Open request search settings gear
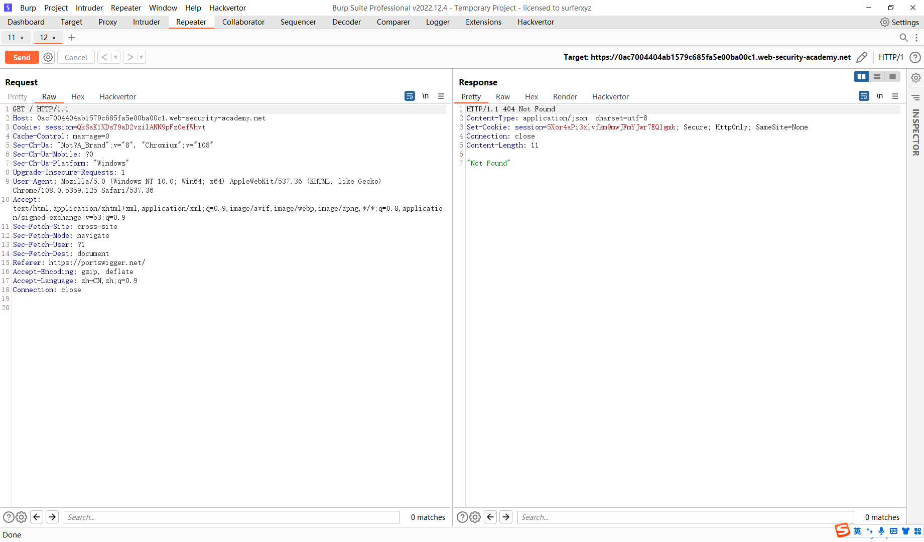Image resolution: width=924 pixels, height=542 pixels. (x=21, y=517)
